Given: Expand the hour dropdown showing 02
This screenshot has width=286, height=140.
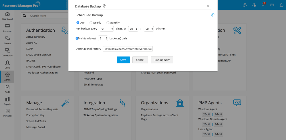Looking at the screenshot, I should tap(133, 29).
